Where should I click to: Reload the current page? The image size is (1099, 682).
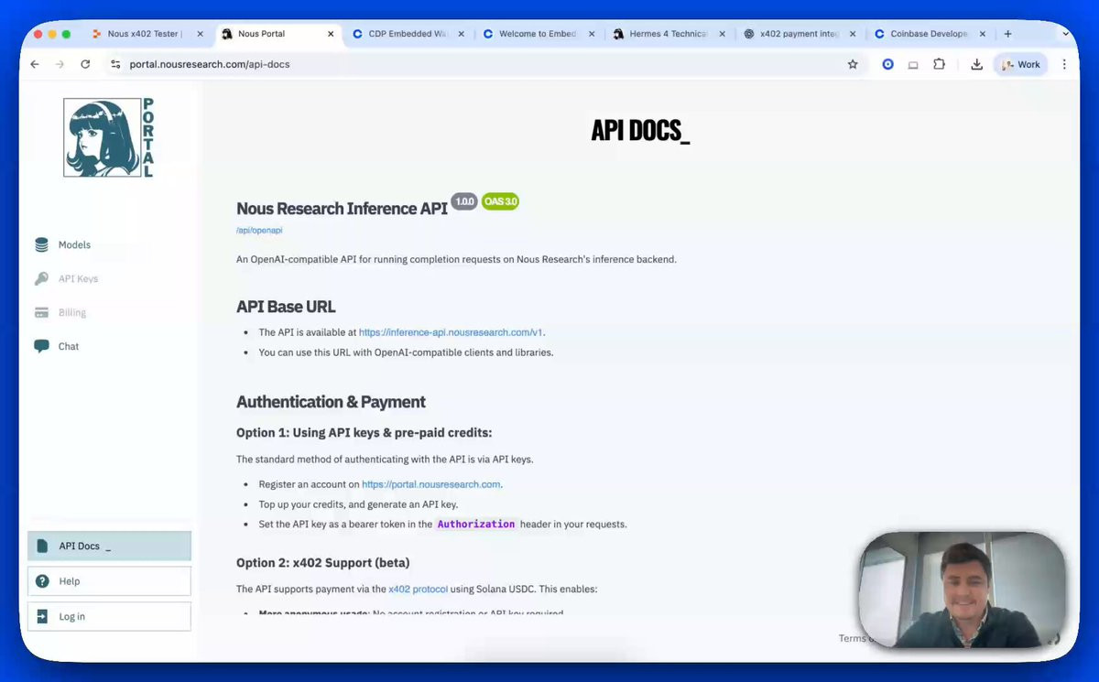pos(85,64)
